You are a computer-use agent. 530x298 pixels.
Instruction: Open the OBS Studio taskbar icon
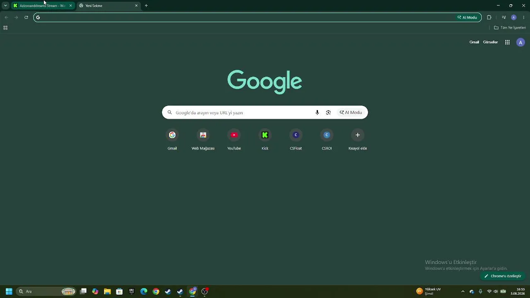click(x=205, y=291)
